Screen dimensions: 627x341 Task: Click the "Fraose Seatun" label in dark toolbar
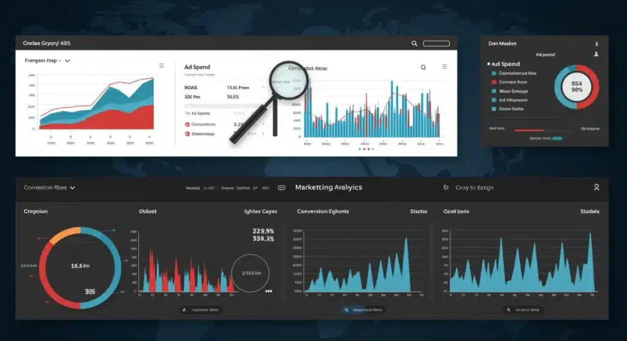coord(236,188)
